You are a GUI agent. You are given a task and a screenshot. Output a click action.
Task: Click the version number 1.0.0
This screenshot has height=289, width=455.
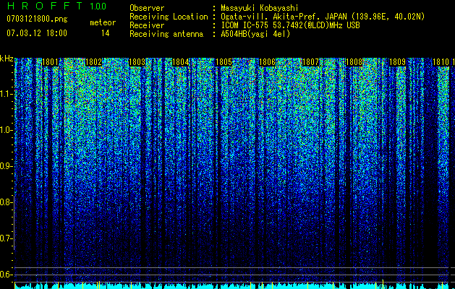point(98,7)
